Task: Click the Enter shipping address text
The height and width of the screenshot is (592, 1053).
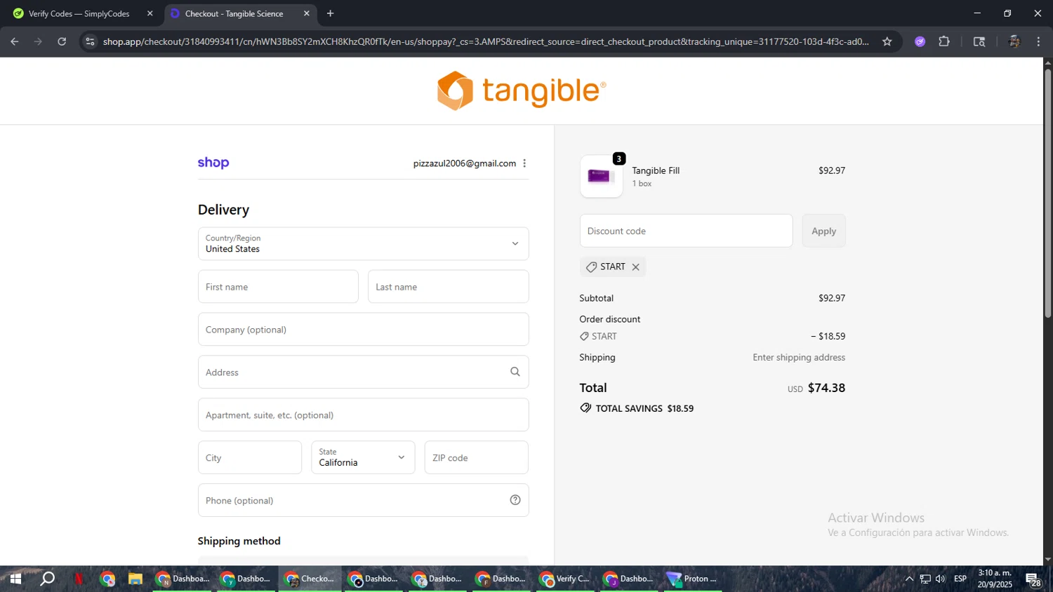Action: [799, 357]
